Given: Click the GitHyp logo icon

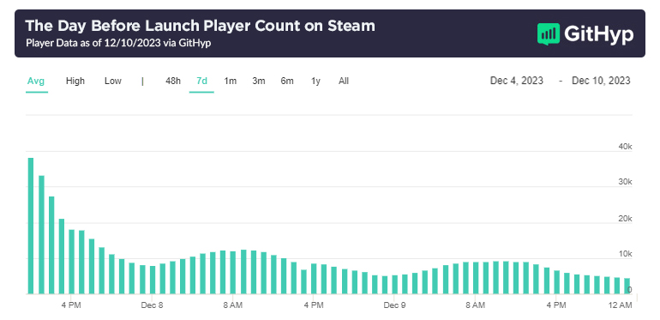Looking at the screenshot, I should pos(549,34).
